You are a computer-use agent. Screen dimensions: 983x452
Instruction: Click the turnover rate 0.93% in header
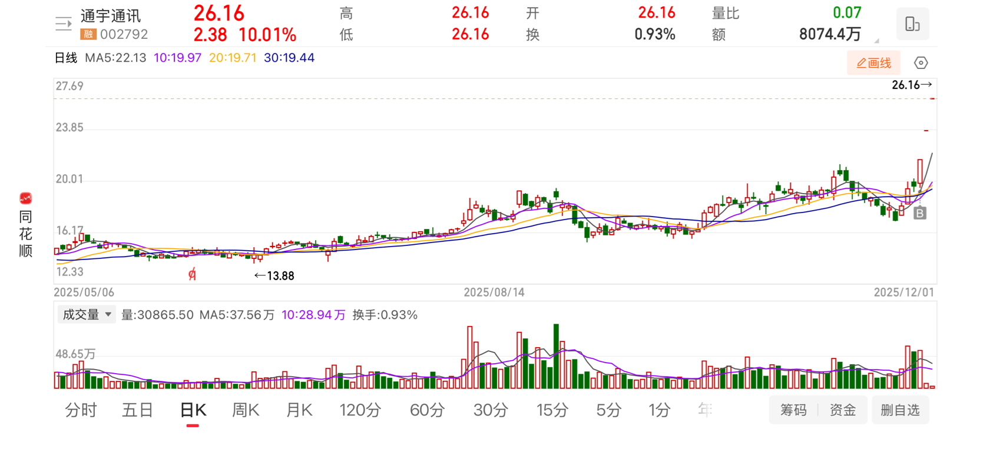click(655, 35)
